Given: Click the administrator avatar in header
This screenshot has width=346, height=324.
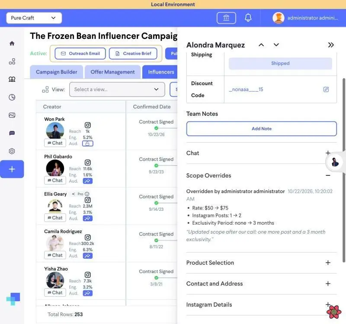Looking at the screenshot, I should (278, 18).
